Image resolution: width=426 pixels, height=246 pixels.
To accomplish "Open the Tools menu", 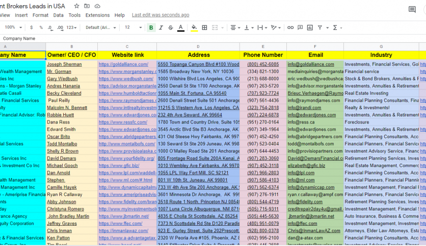I will tap(74, 15).
